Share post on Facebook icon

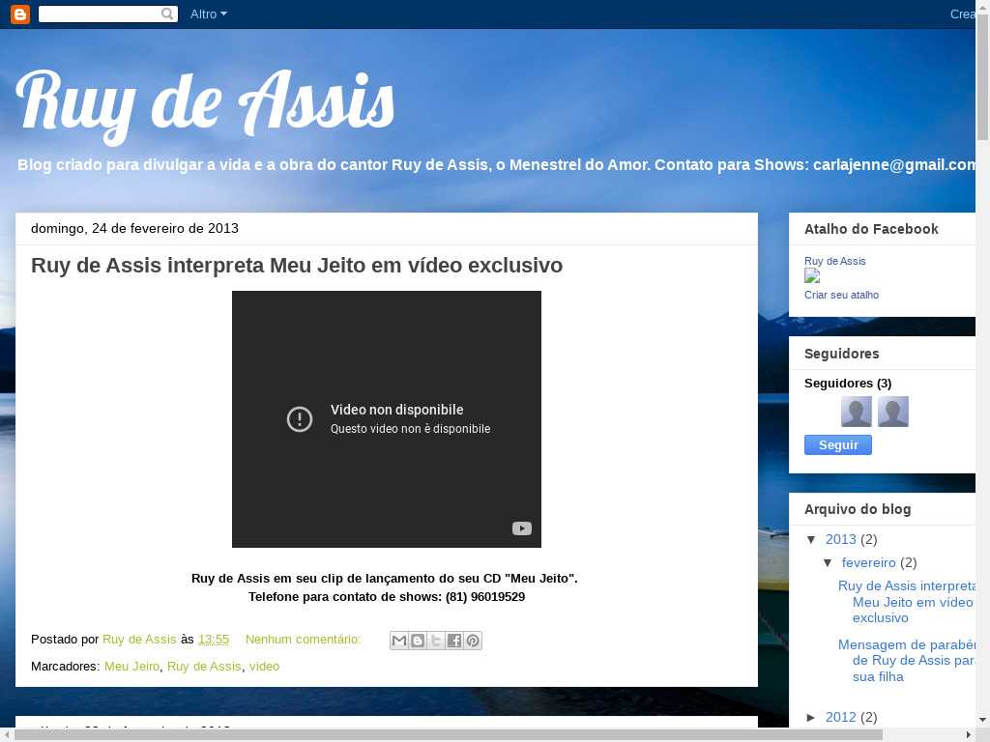[454, 641]
